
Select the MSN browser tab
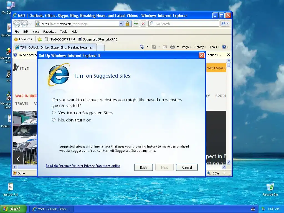point(55,47)
